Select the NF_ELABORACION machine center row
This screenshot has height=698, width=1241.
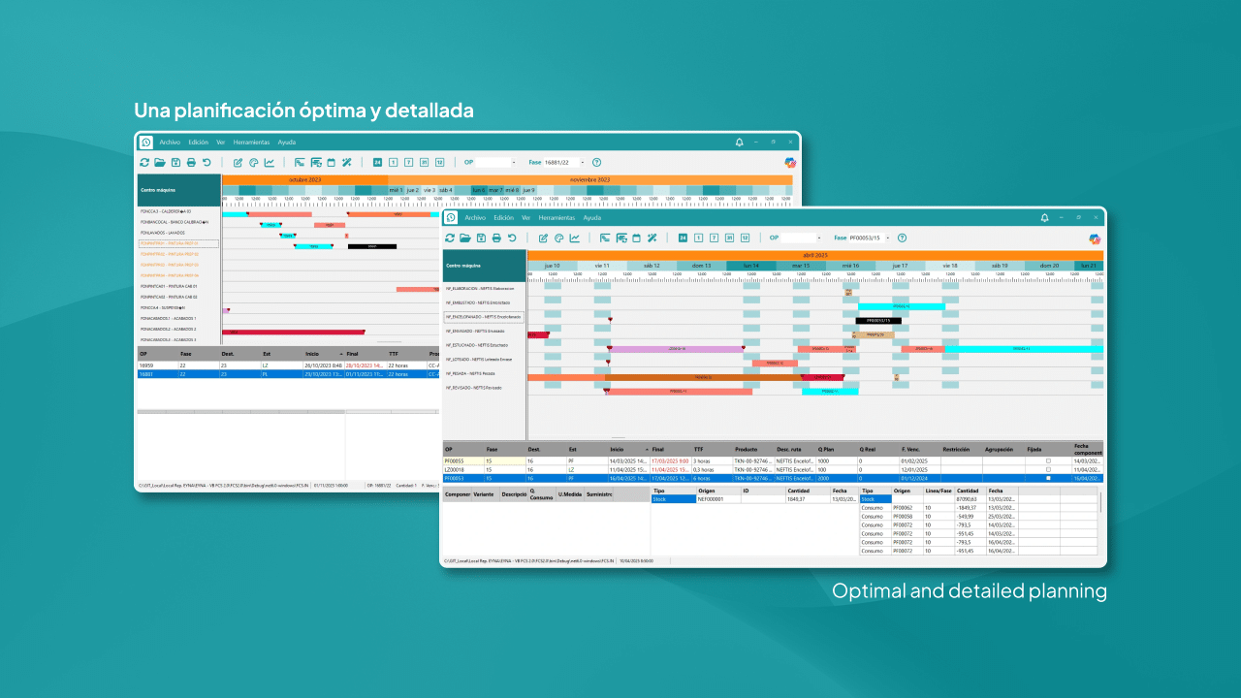pos(484,289)
